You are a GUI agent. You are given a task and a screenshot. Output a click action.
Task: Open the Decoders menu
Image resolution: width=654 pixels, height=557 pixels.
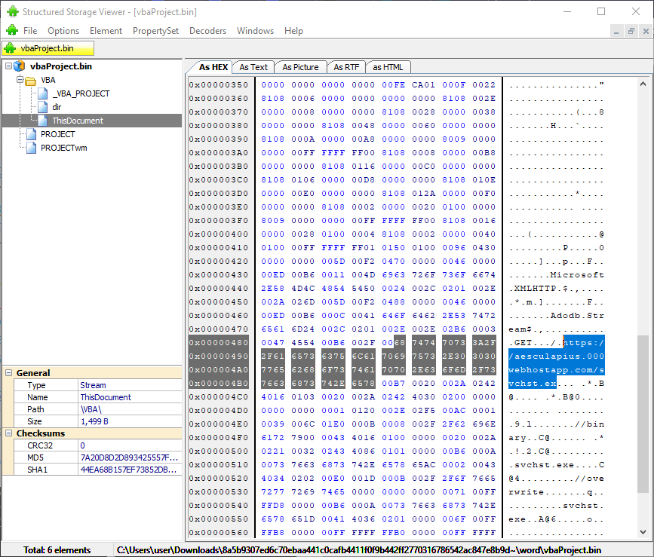pyautogui.click(x=207, y=31)
